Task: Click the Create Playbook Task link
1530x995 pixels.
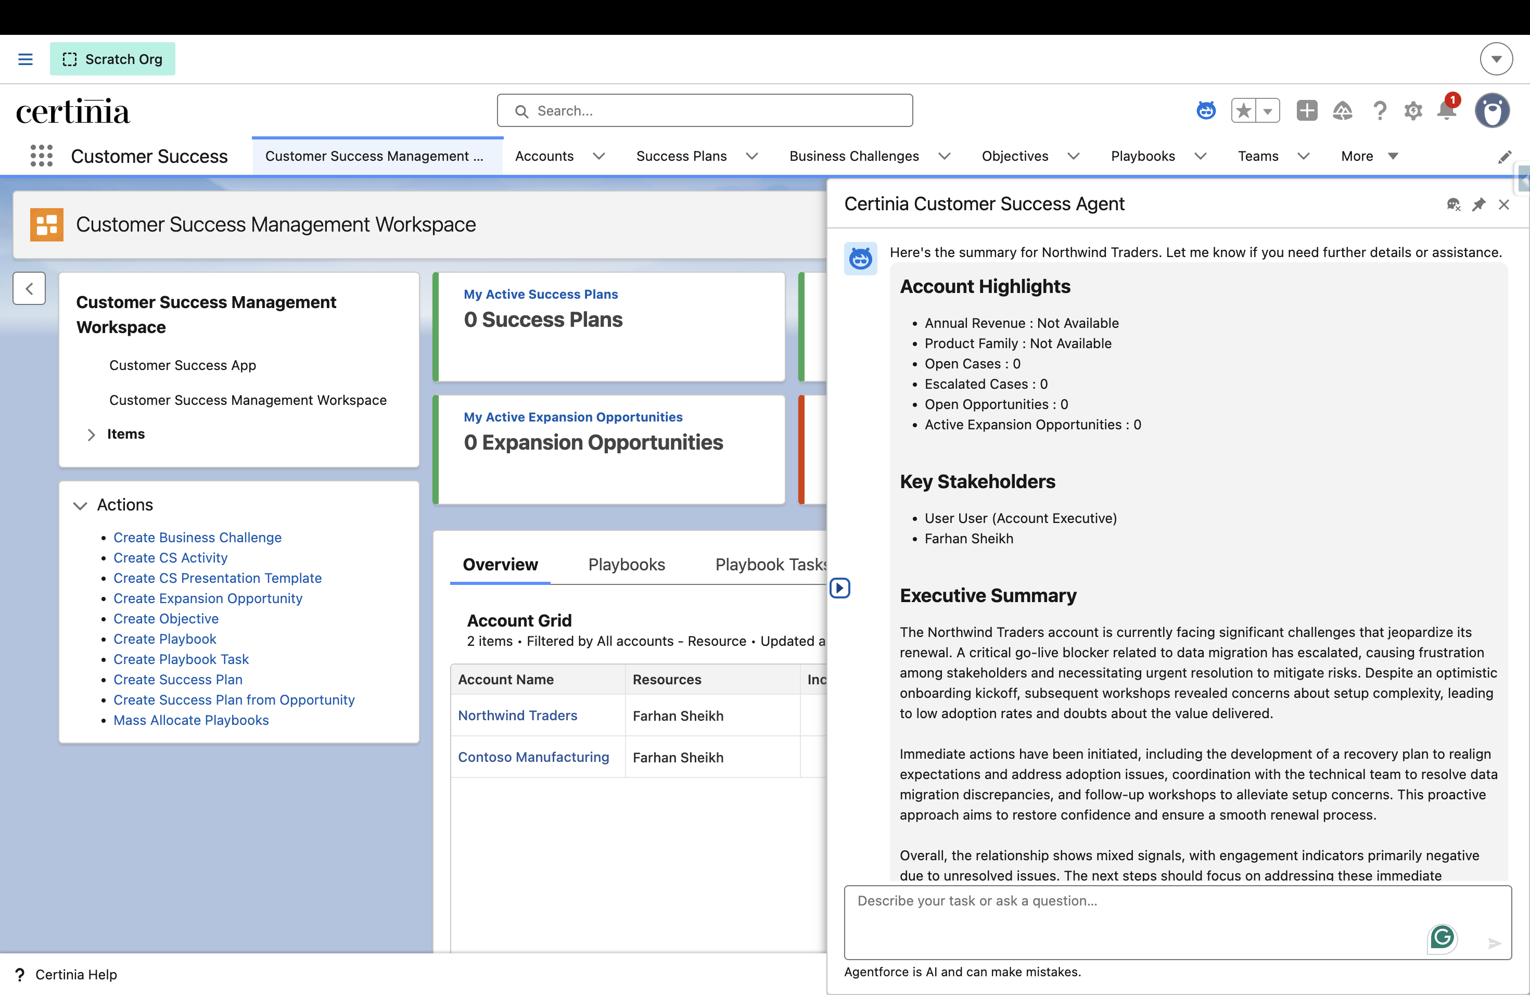Action: (181, 659)
